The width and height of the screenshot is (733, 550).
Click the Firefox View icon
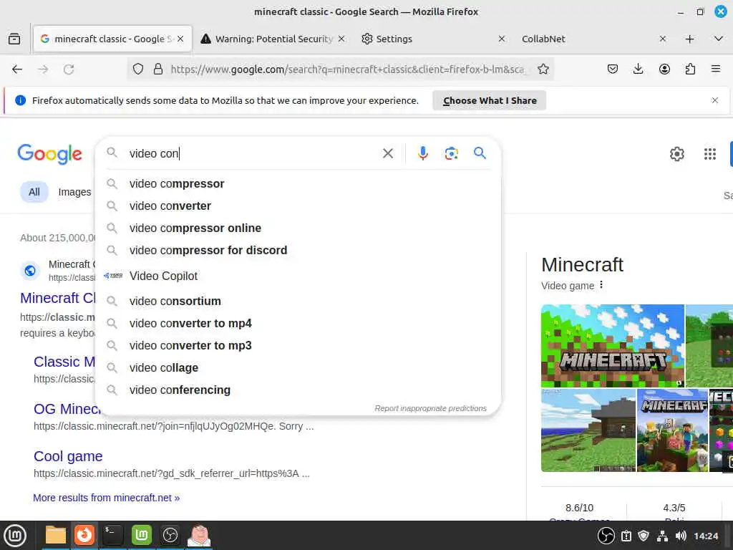(14, 39)
